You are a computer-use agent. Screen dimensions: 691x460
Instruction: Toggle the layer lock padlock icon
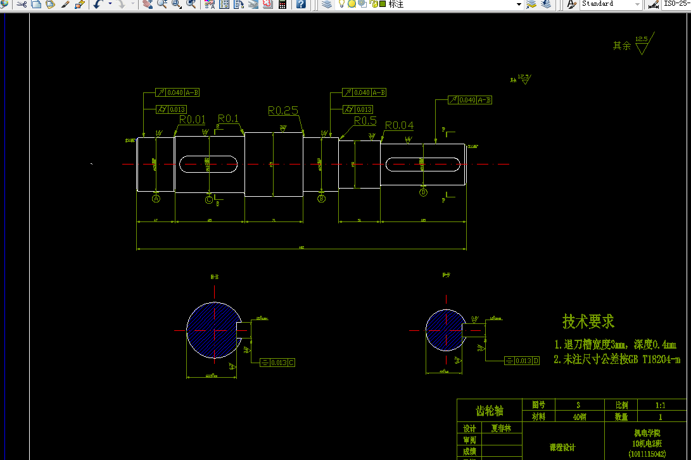(373, 4)
